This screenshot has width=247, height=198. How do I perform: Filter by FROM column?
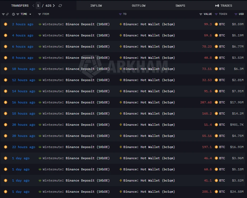pyautogui.click(x=39, y=14)
